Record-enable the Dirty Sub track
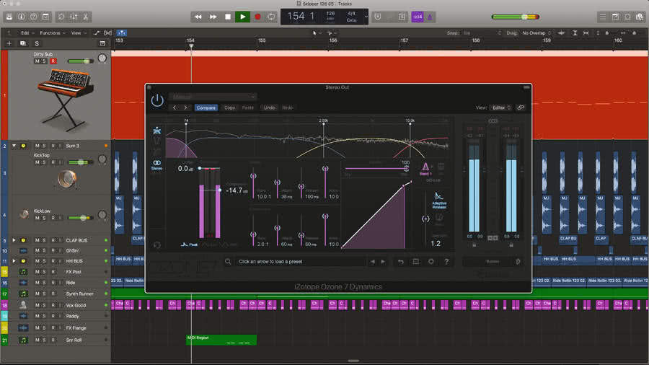 coord(53,61)
